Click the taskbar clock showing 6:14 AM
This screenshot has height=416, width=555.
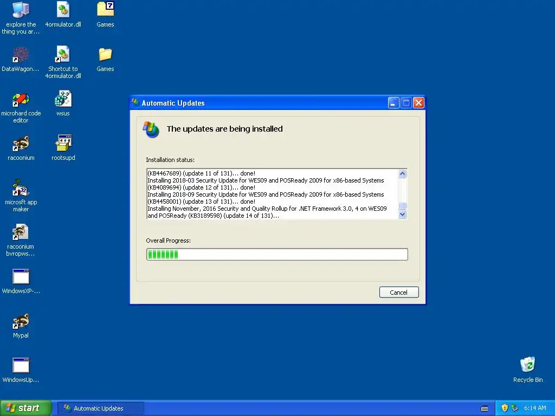click(x=535, y=408)
